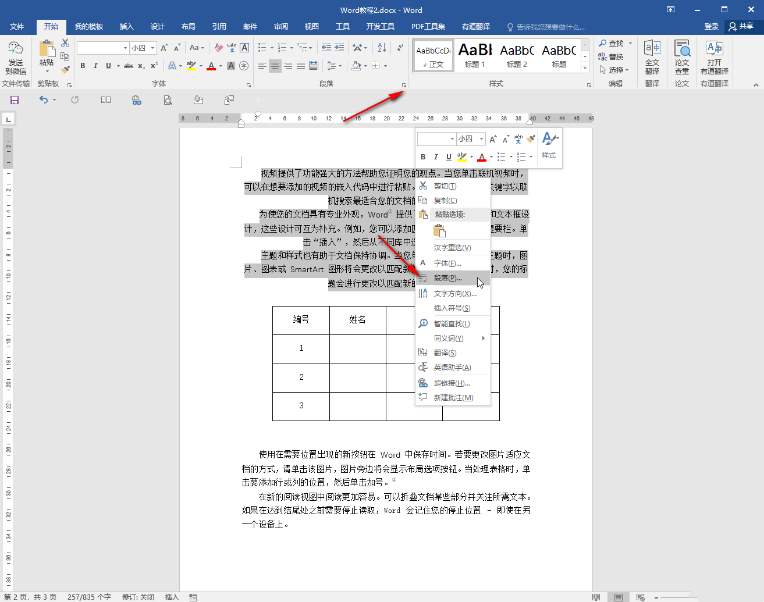Image resolution: width=764 pixels, height=602 pixels.
Task: Toggle Italic in the mini toolbar
Action: pos(436,157)
